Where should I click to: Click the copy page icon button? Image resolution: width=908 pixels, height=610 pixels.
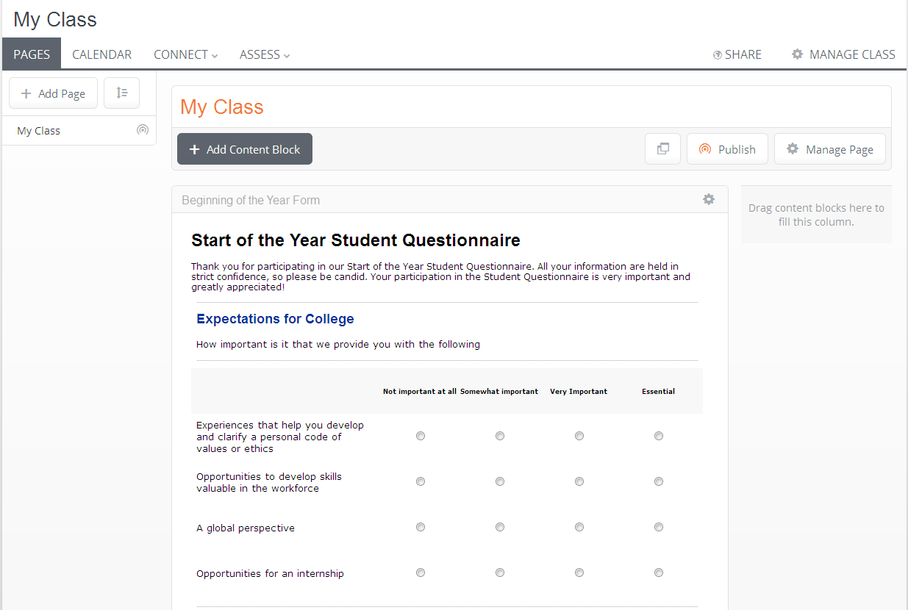point(662,149)
